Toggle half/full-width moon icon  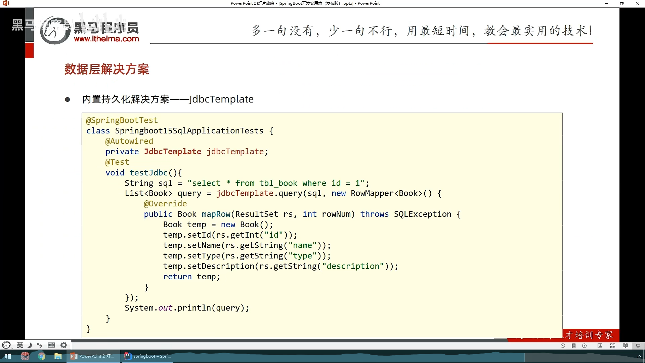click(30, 345)
